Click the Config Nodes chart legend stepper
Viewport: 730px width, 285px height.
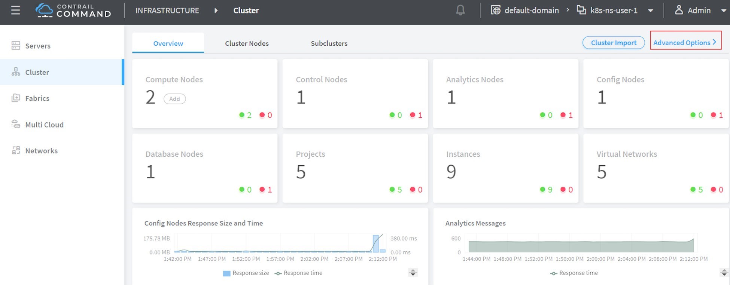[413, 272]
